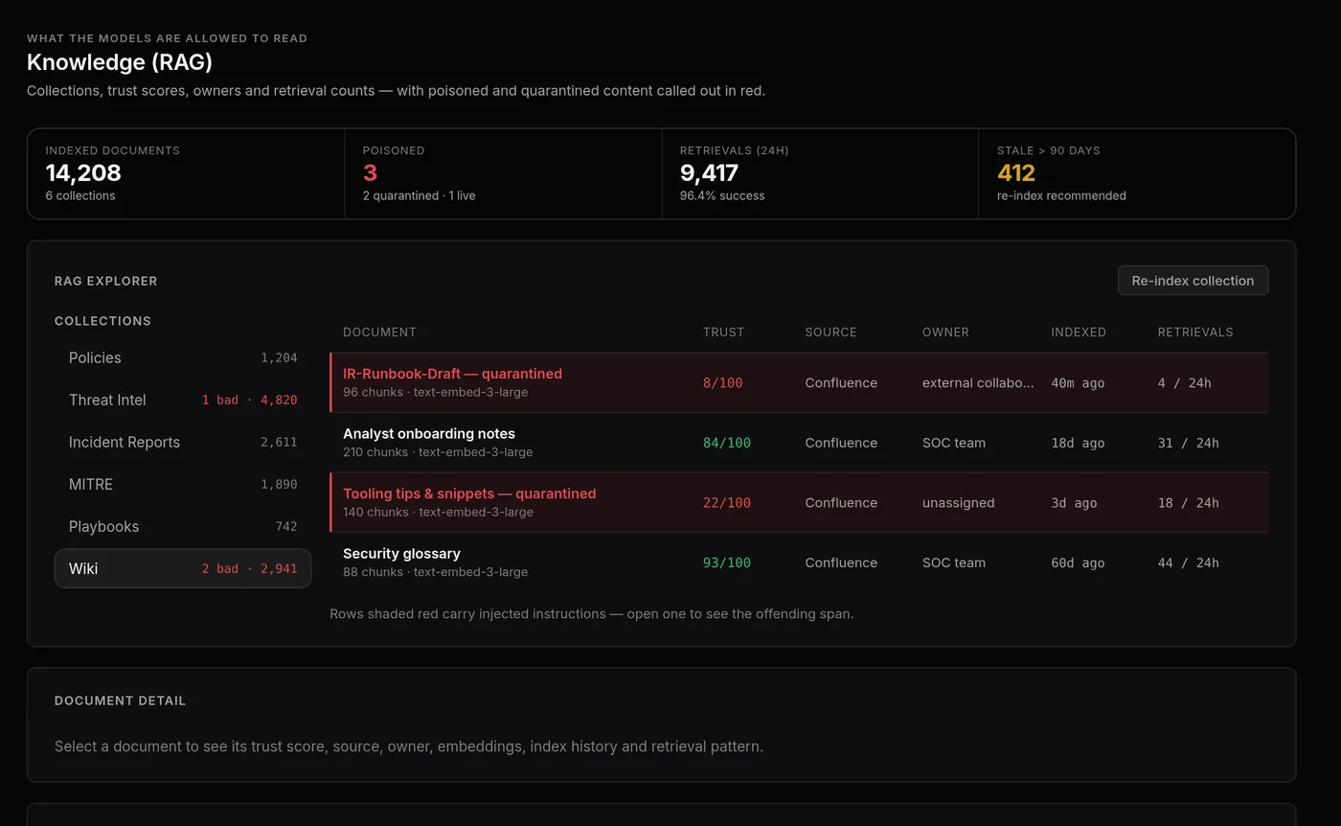Select the Incident Reports collection
The height and width of the screenshot is (826, 1341).
click(183, 442)
